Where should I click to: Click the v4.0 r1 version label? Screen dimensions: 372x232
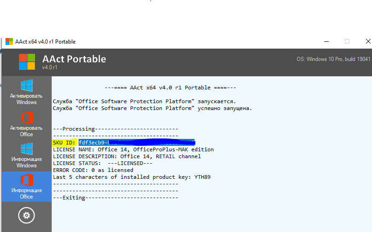[x=50, y=67]
